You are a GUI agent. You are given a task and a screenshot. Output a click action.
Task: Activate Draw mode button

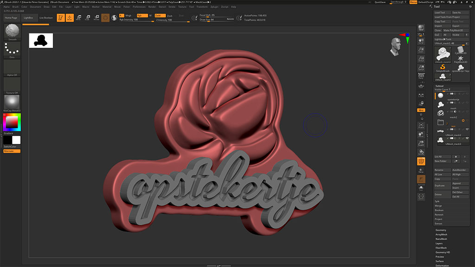click(x=70, y=18)
